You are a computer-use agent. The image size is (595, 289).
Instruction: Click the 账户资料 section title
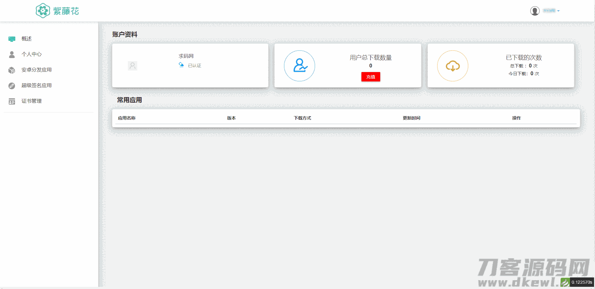(x=125, y=34)
